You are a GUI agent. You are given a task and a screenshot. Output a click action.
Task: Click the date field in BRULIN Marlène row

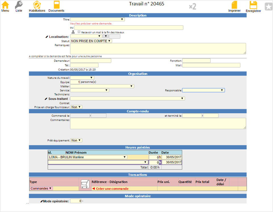[172, 157]
